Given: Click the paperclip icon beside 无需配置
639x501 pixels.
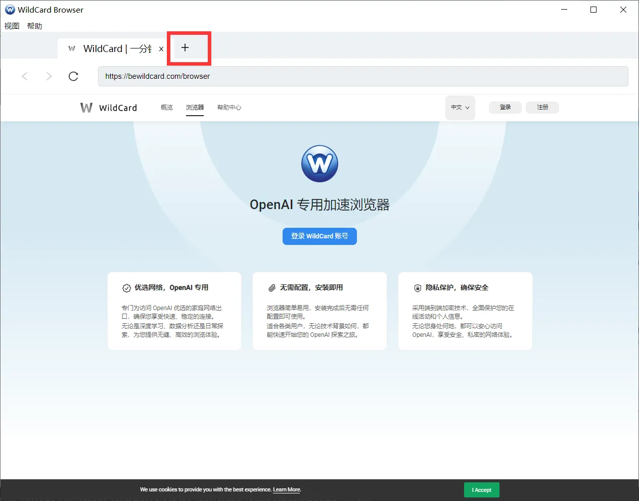Looking at the screenshot, I should [272, 288].
